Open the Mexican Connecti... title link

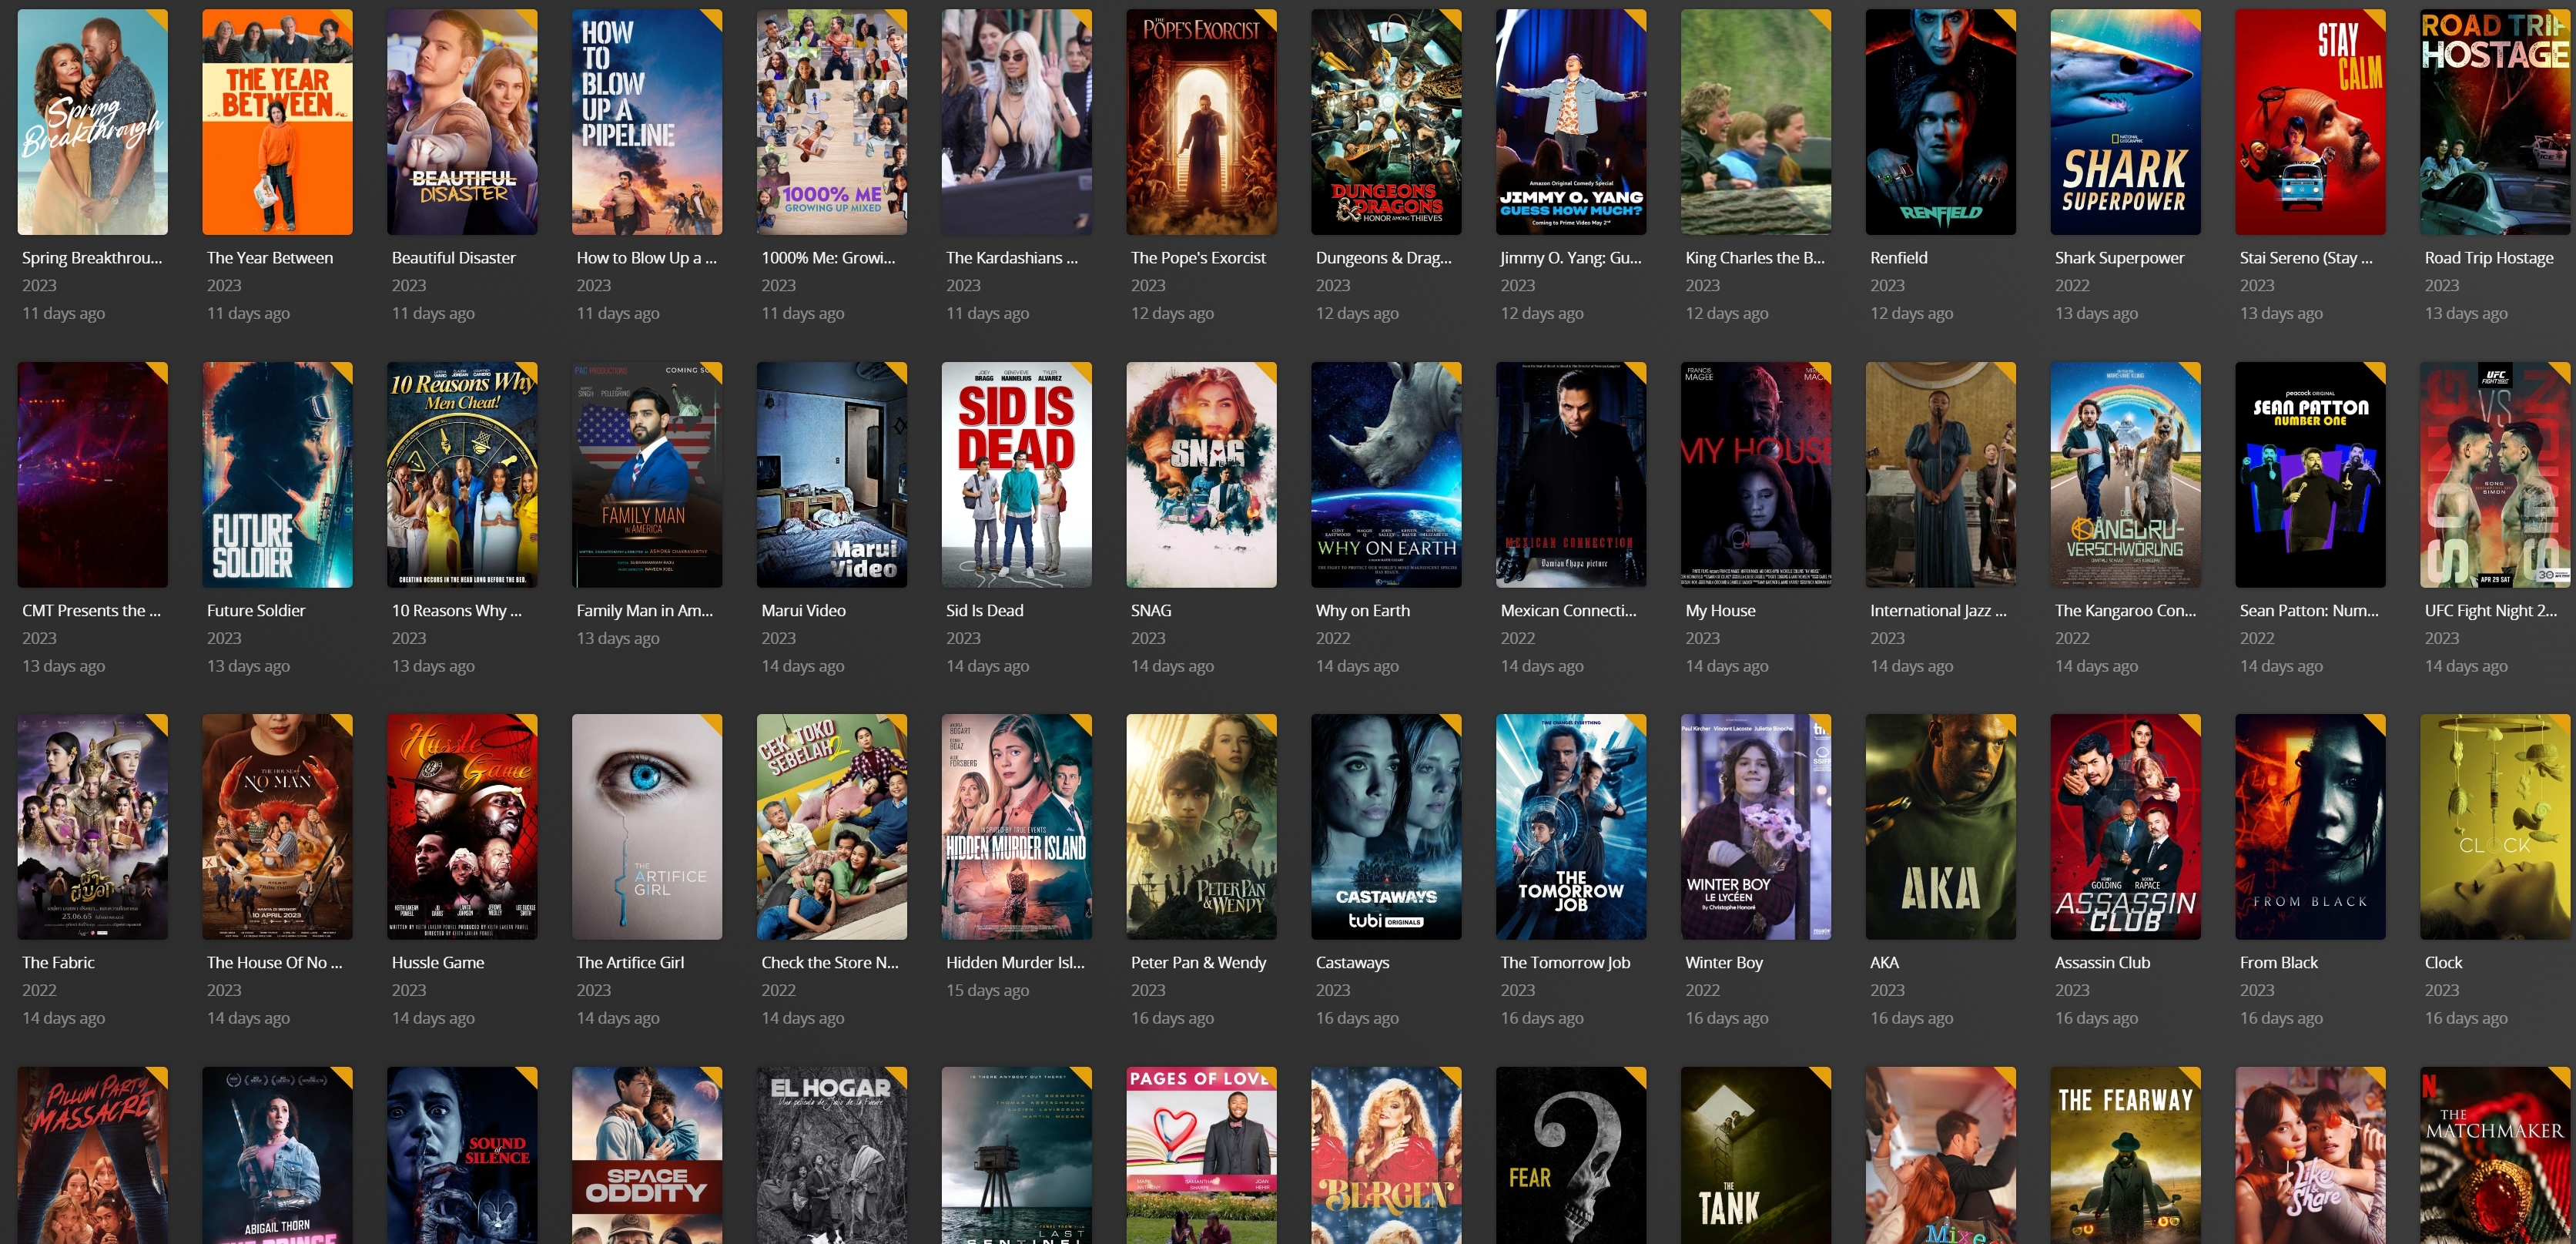[x=1568, y=610]
